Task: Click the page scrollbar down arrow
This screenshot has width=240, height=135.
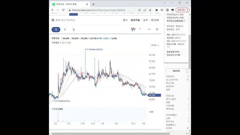Action: click(x=190, y=131)
